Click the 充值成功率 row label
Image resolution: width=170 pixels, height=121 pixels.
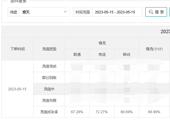[49, 112]
